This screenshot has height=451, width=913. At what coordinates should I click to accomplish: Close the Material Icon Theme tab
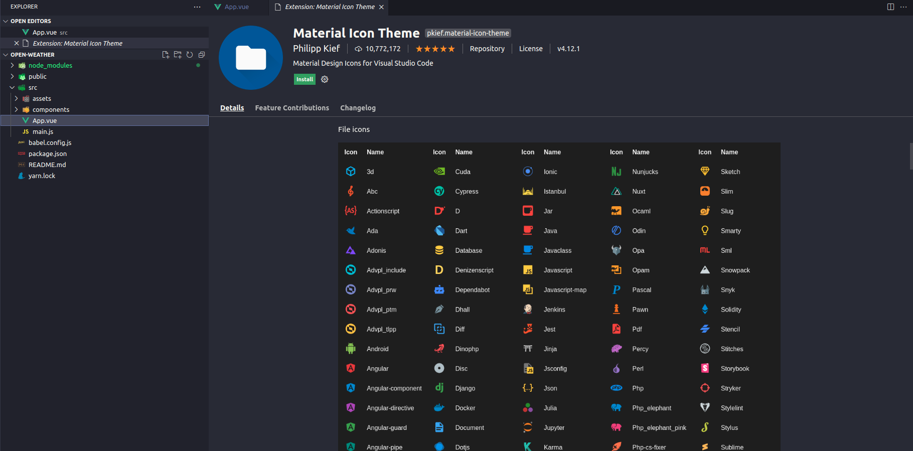coord(382,7)
